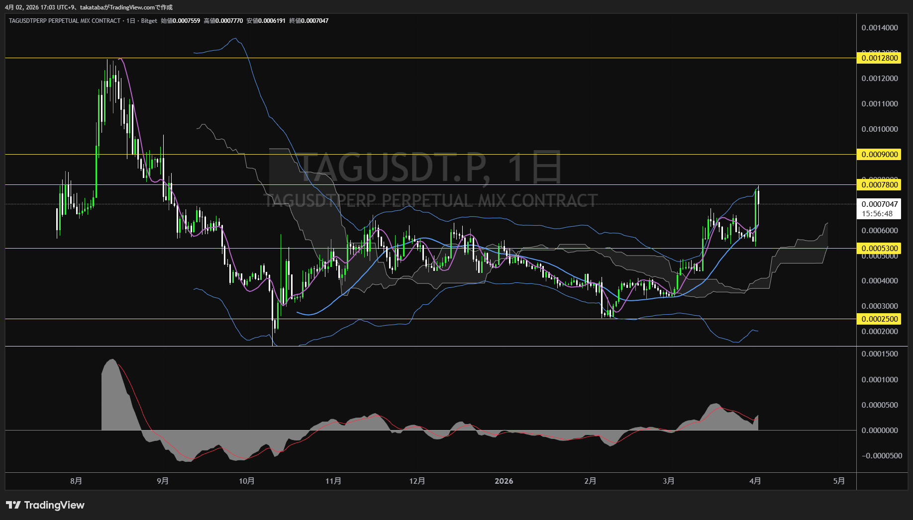Click the 0.0003000 price axis value
The width and height of the screenshot is (913, 520).
point(880,306)
